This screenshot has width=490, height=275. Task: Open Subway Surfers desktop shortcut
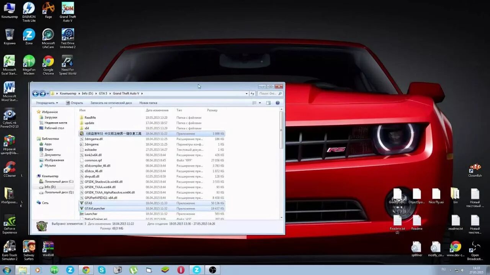(29, 251)
